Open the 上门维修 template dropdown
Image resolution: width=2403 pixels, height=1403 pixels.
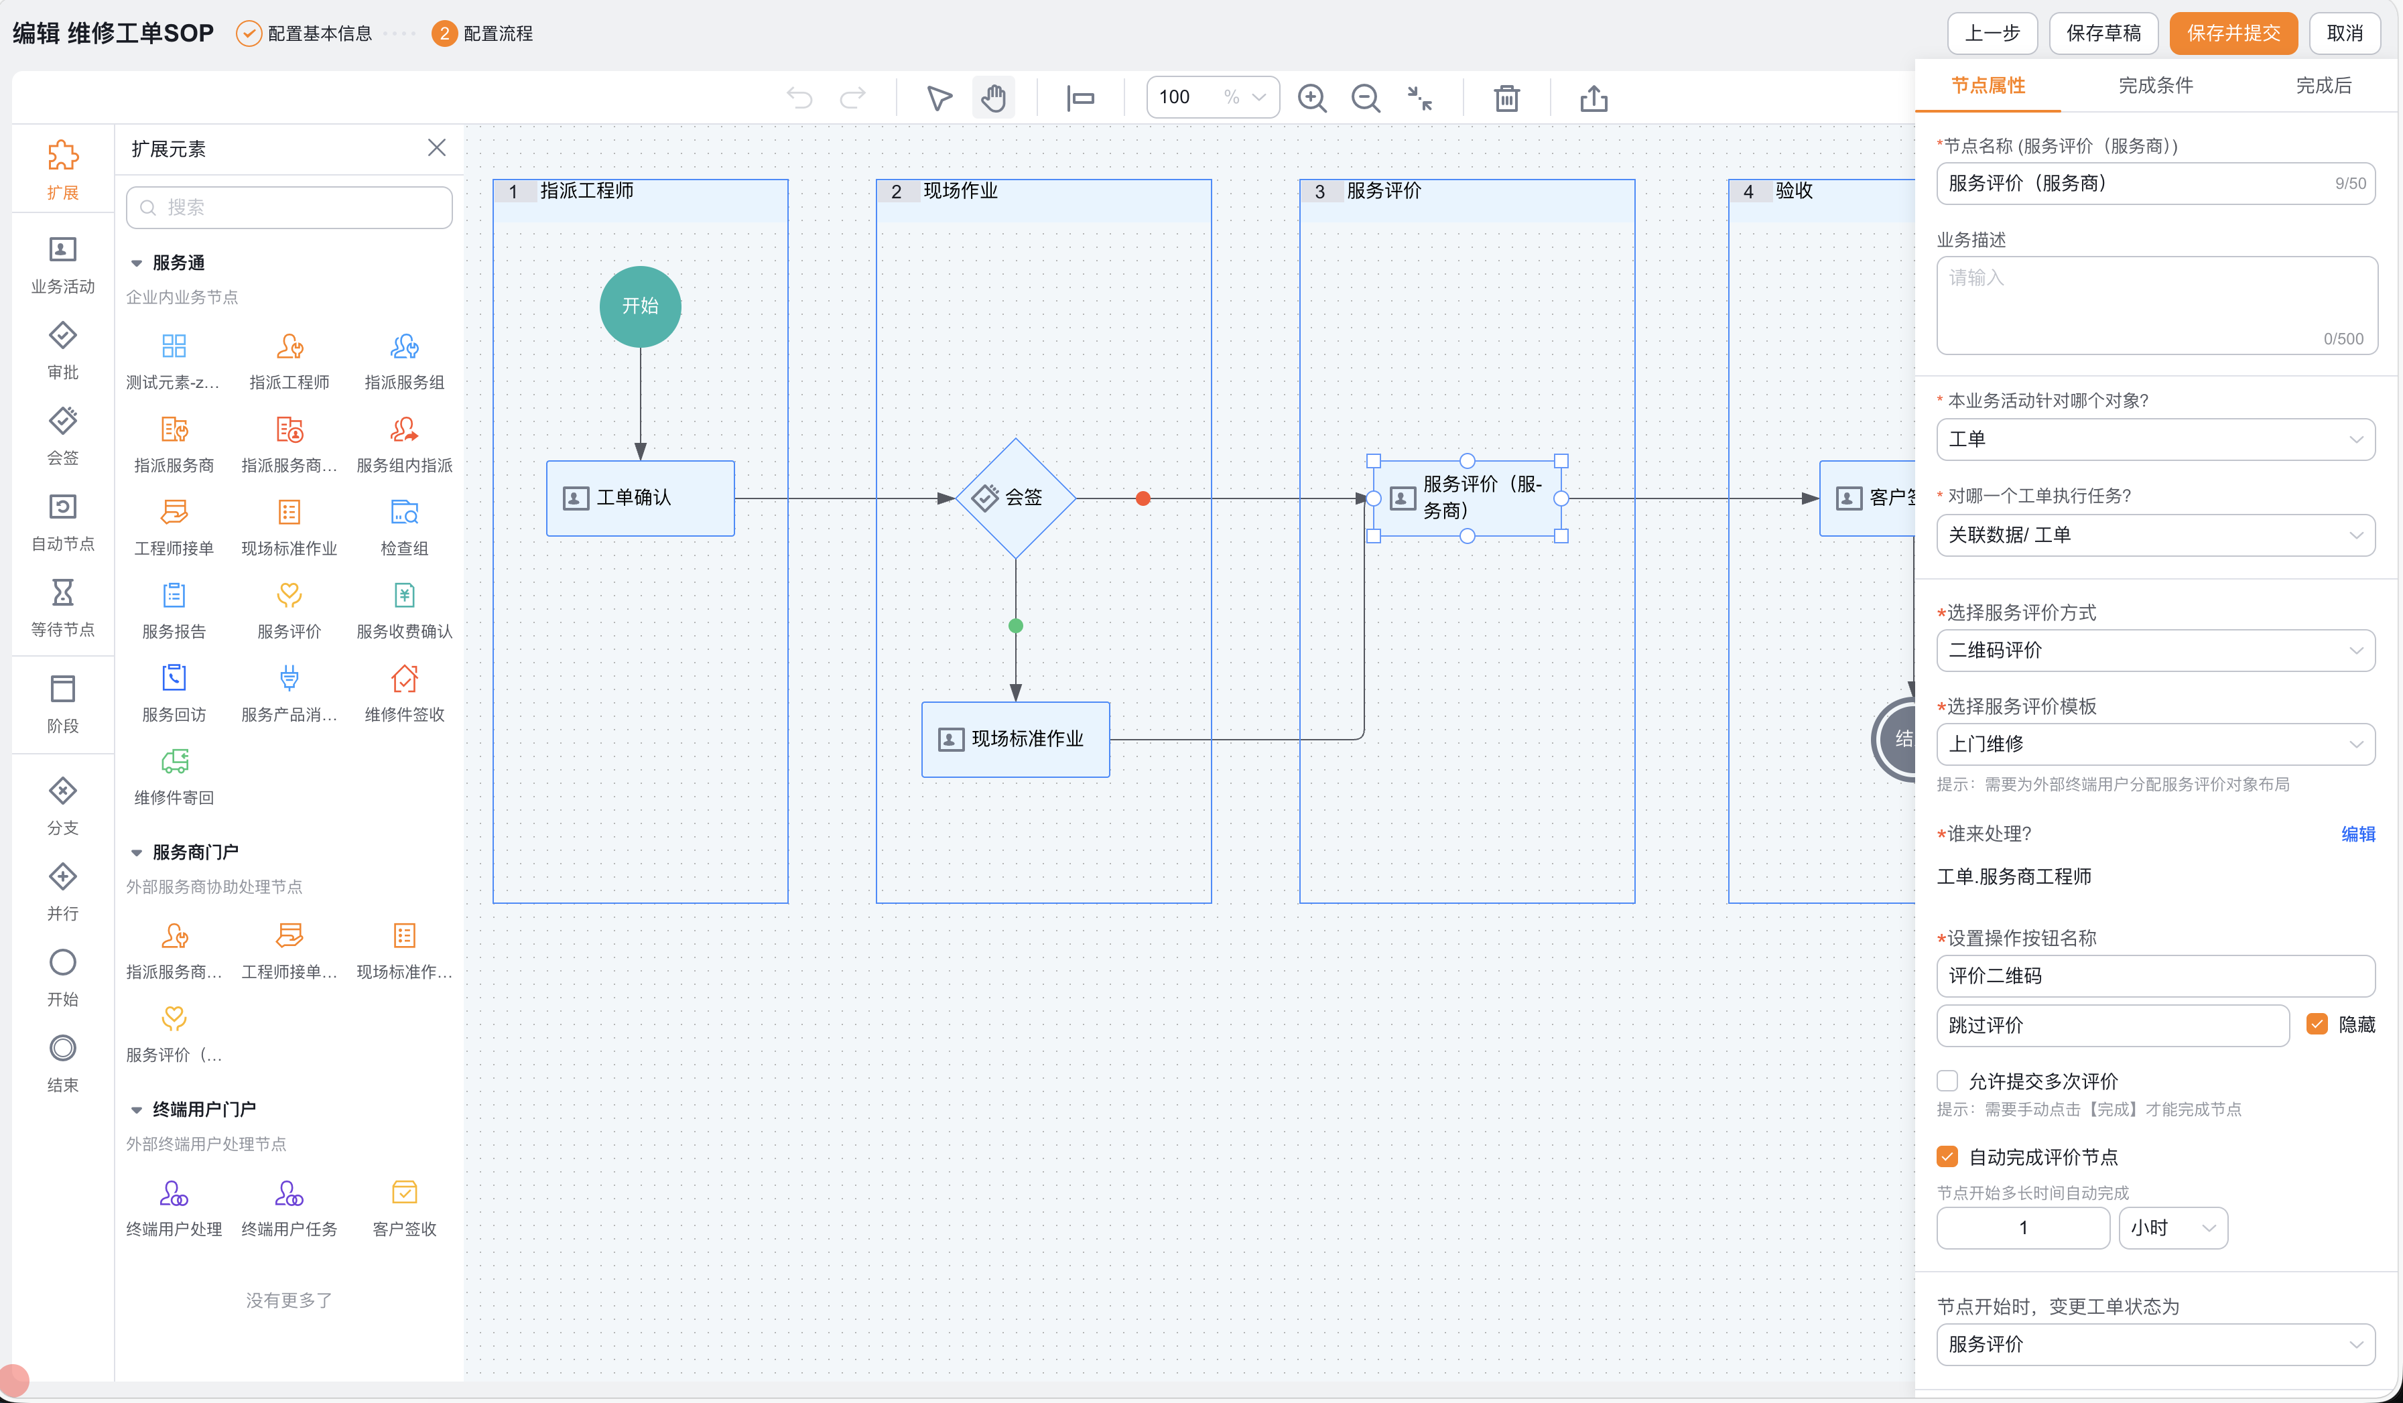tap(2155, 744)
